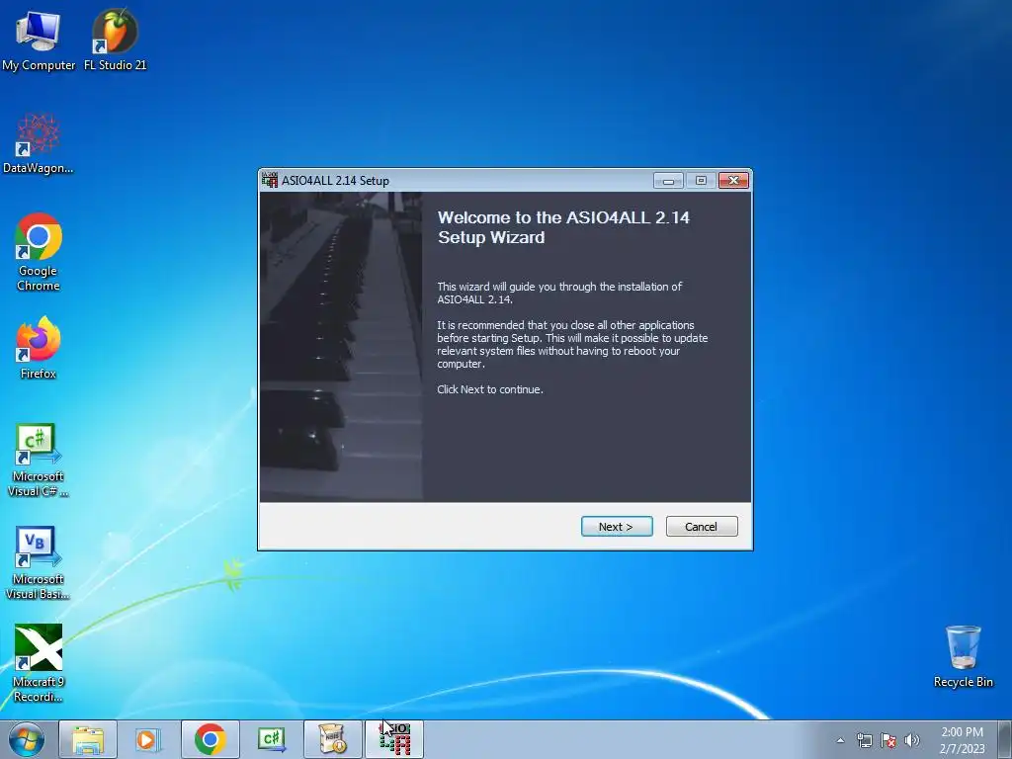1012x759 pixels.
Task: Show hidden system tray icons
Action: 840,740
